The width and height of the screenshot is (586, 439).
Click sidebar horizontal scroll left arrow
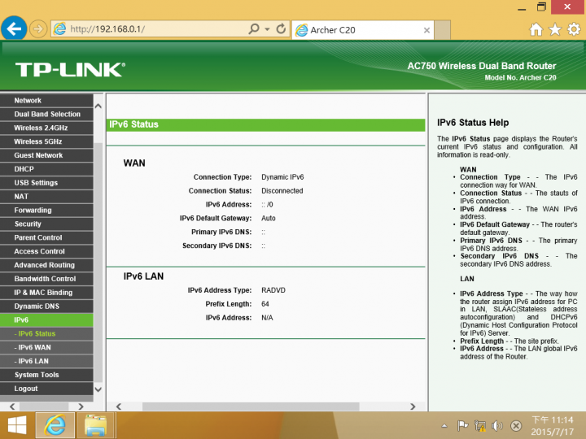click(x=12, y=406)
